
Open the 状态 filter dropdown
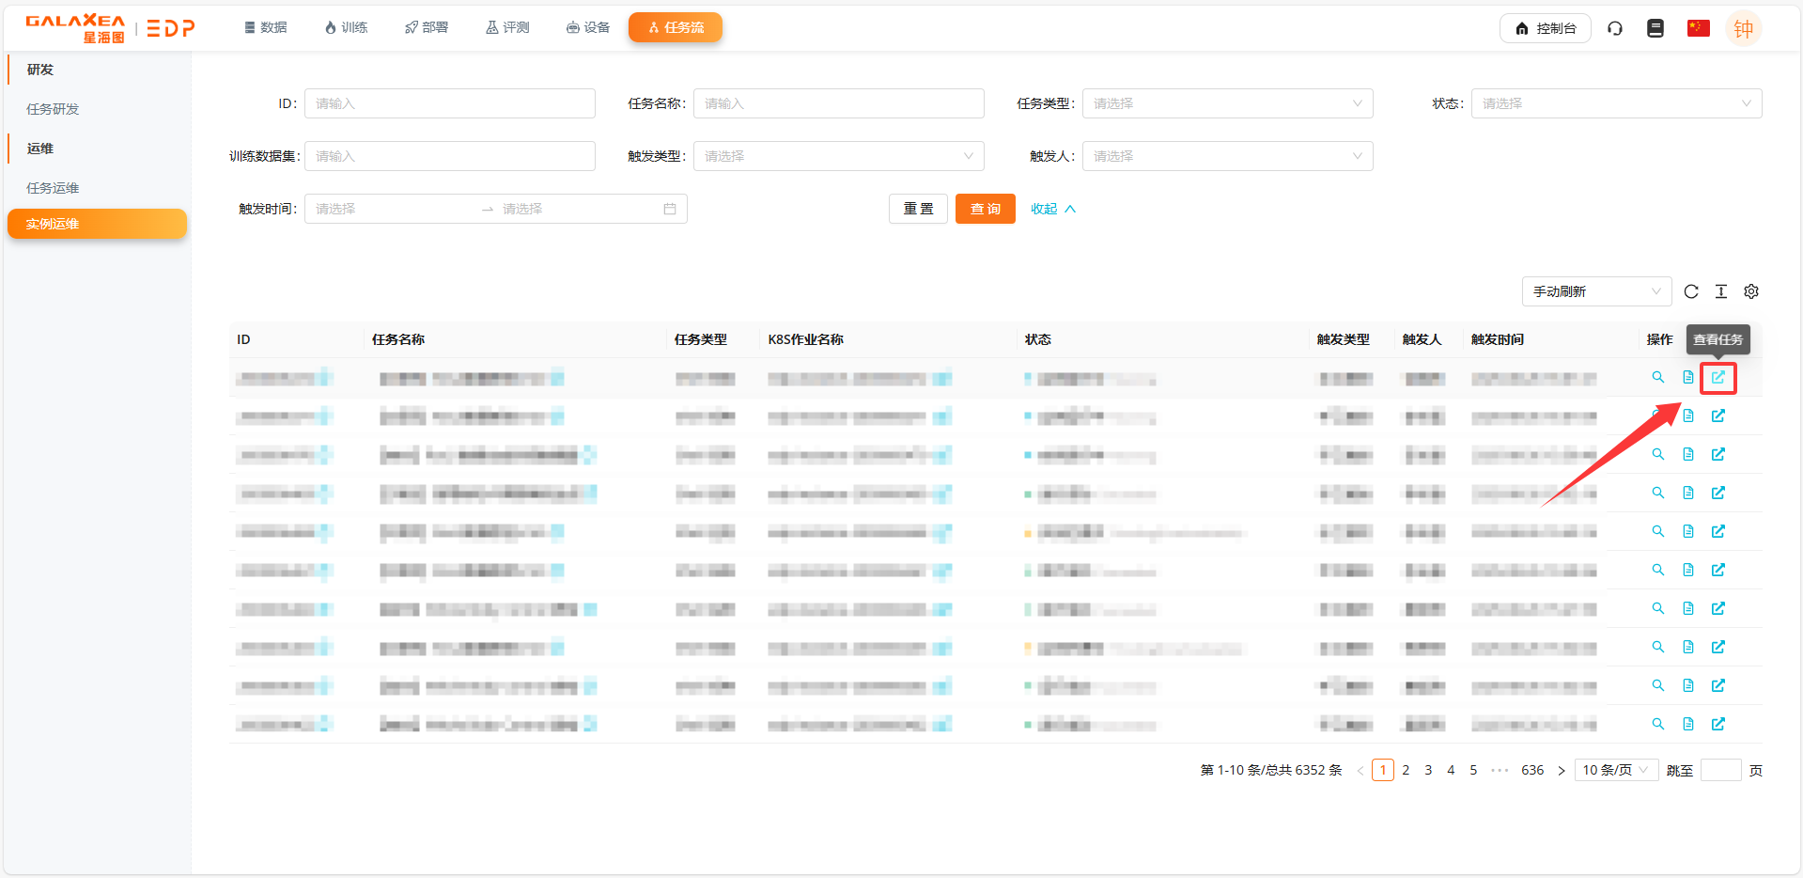(x=1615, y=103)
